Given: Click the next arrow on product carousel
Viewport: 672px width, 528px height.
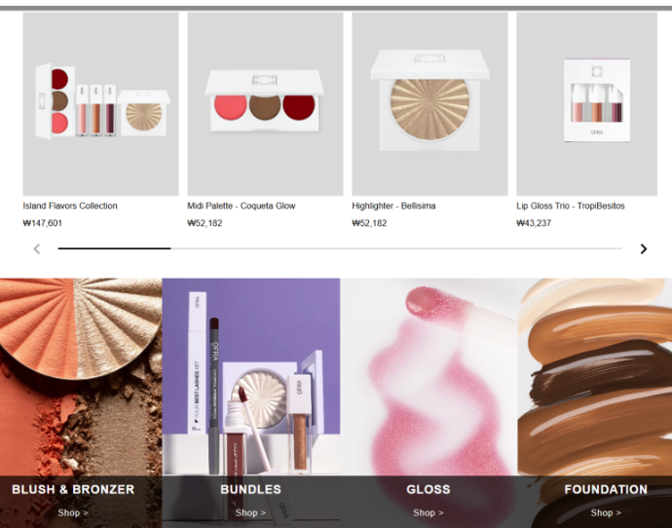Looking at the screenshot, I should click(643, 249).
